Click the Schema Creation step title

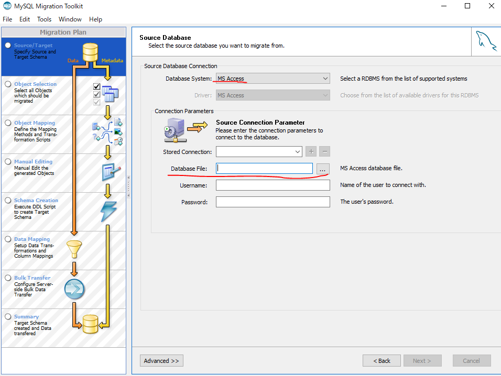pyautogui.click(x=36, y=200)
